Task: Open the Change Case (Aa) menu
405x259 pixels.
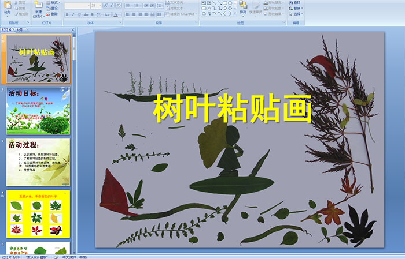Action: tap(107, 14)
